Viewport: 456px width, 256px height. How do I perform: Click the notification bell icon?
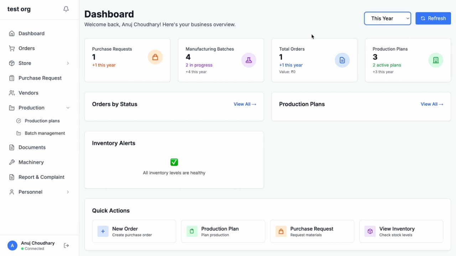tap(66, 9)
